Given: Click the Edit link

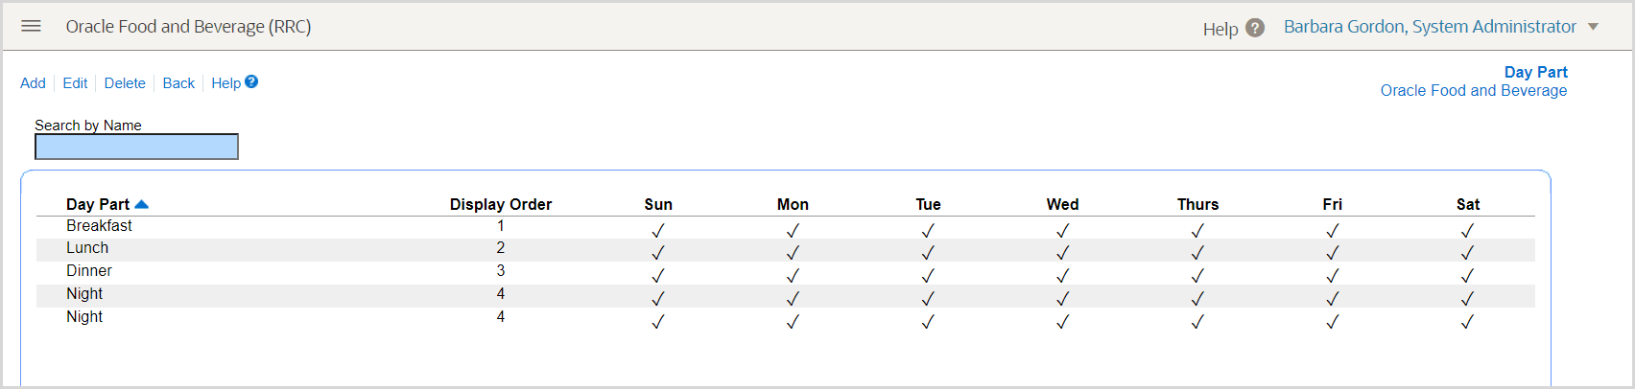Looking at the screenshot, I should click(75, 83).
